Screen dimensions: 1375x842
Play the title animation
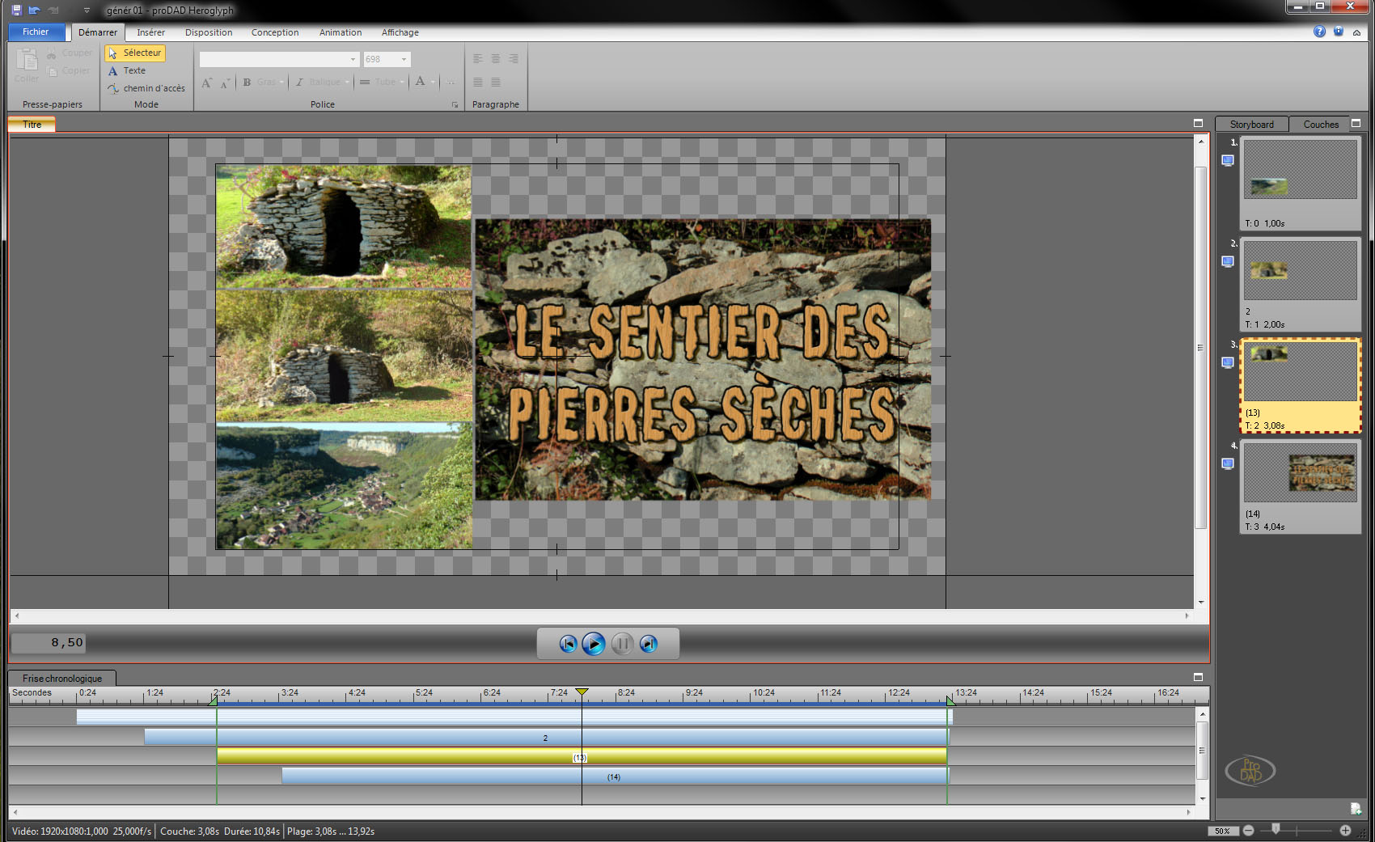click(594, 644)
